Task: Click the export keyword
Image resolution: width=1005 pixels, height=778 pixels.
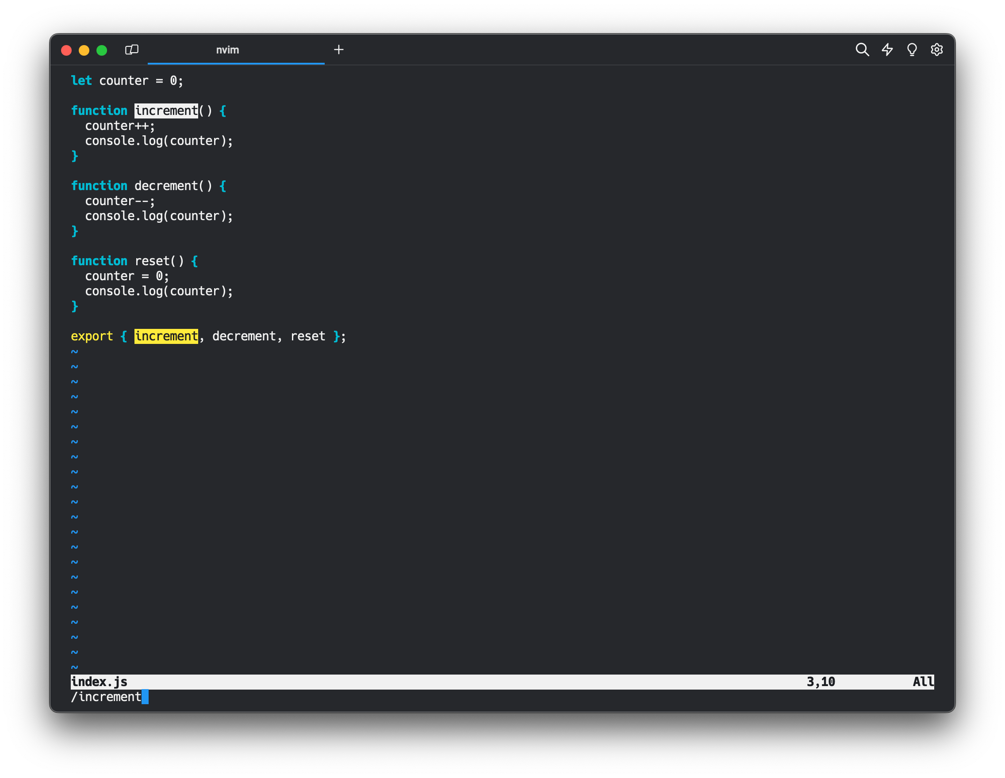Action: (x=92, y=336)
